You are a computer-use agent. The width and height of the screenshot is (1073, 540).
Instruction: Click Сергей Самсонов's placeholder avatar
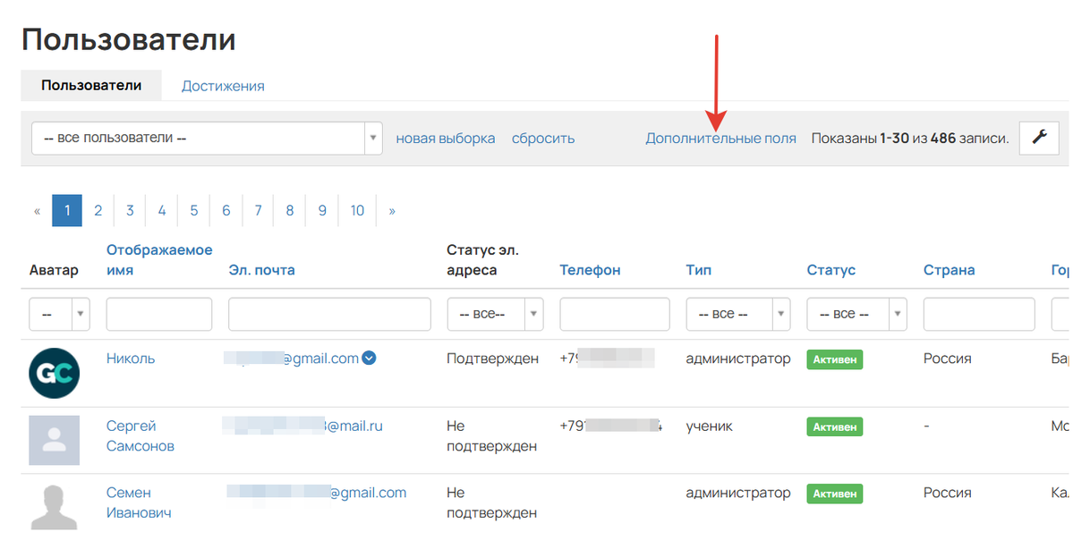[54, 440]
